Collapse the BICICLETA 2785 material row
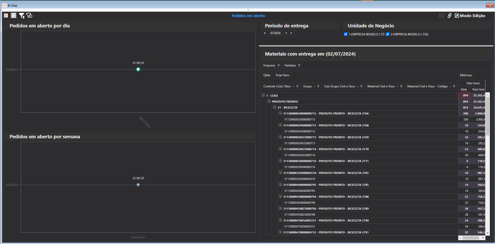 (x=280, y=185)
